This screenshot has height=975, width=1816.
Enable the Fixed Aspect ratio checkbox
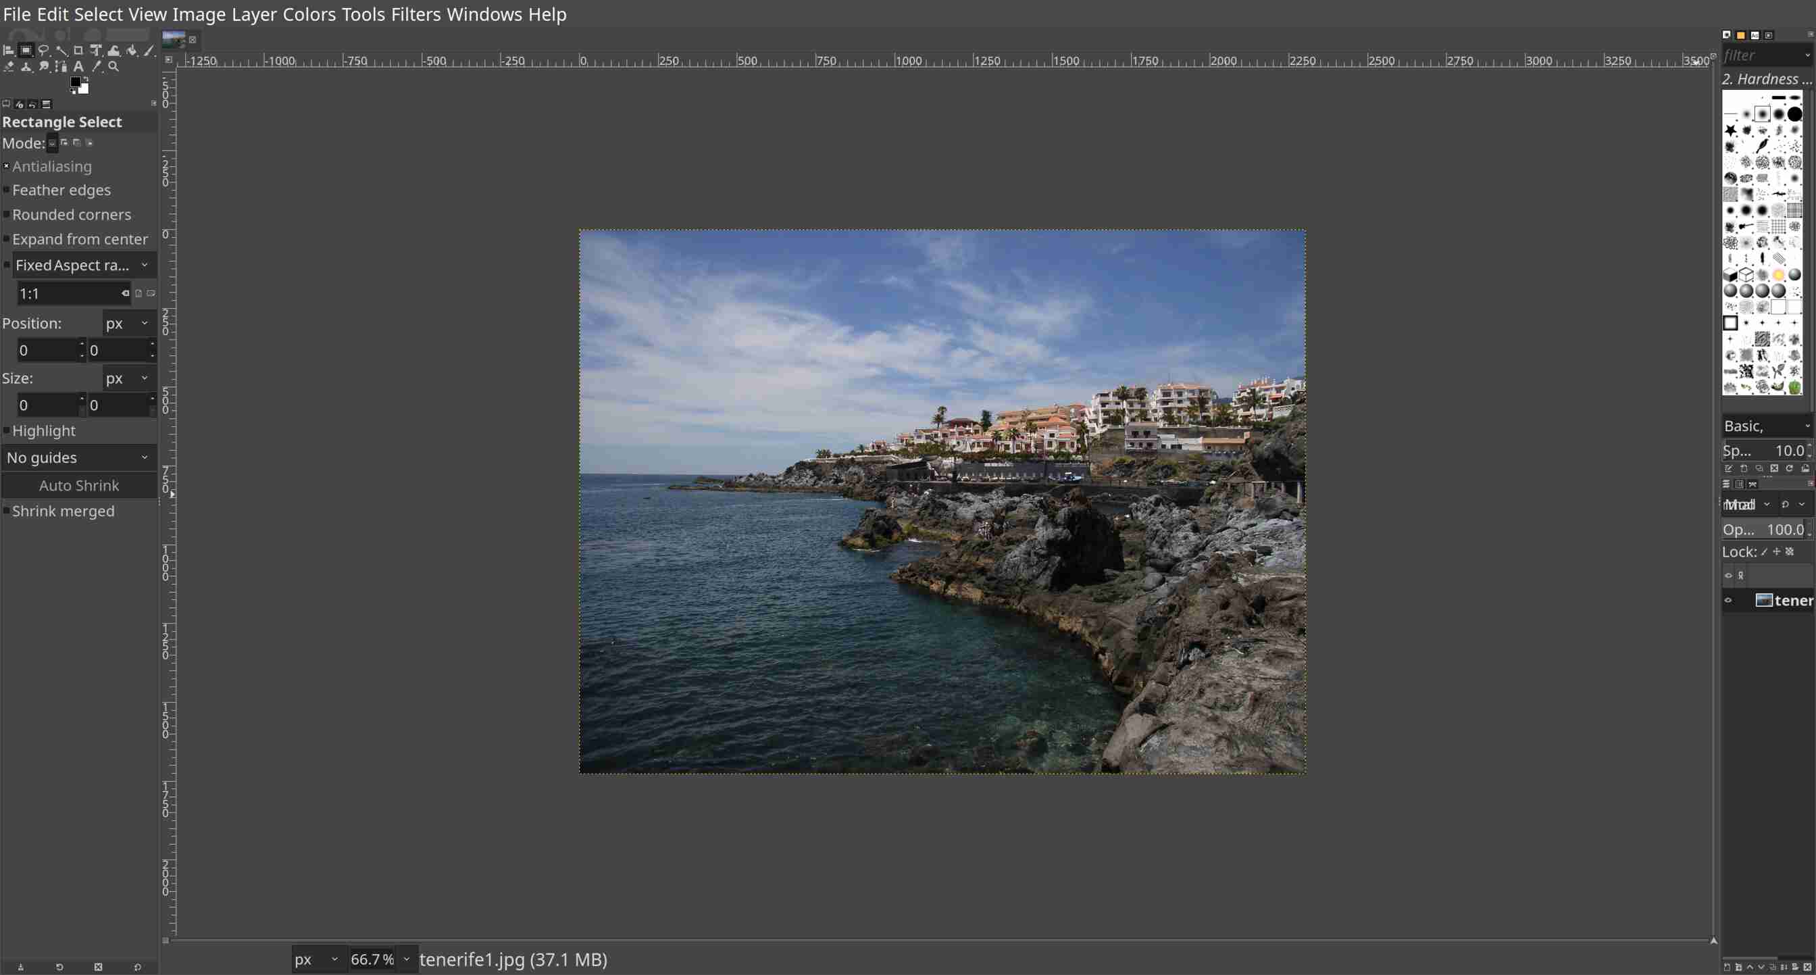[6, 265]
